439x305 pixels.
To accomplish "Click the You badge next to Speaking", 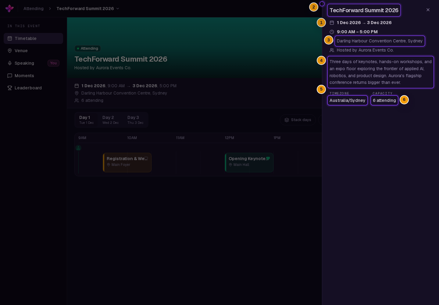I will click(x=53, y=63).
